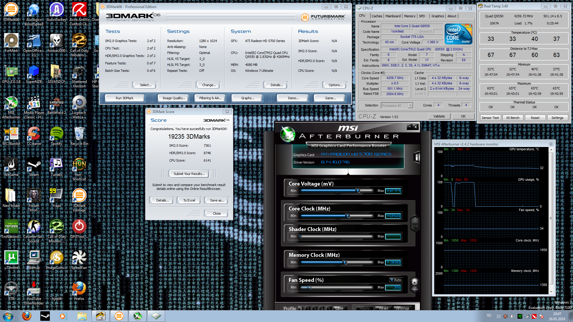
Task: Launch Battlefield 2 desktop shortcut
Action: pos(56,105)
